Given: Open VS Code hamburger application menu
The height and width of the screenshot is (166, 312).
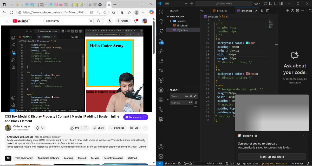Looking at the screenshot, I should coord(167,4).
